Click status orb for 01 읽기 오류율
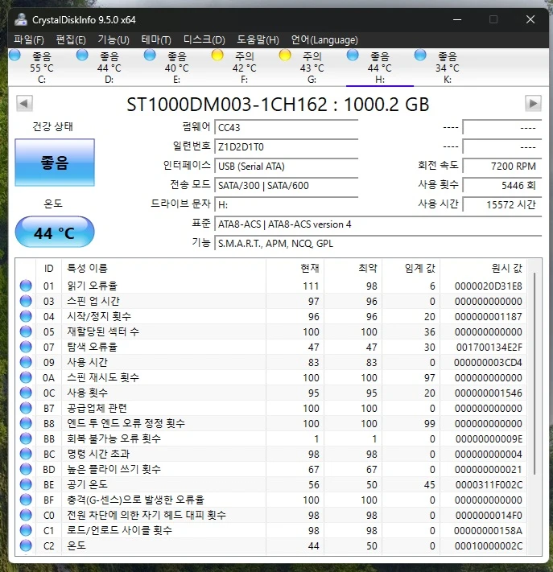Screen dimensions: 553x572 coord(26,286)
